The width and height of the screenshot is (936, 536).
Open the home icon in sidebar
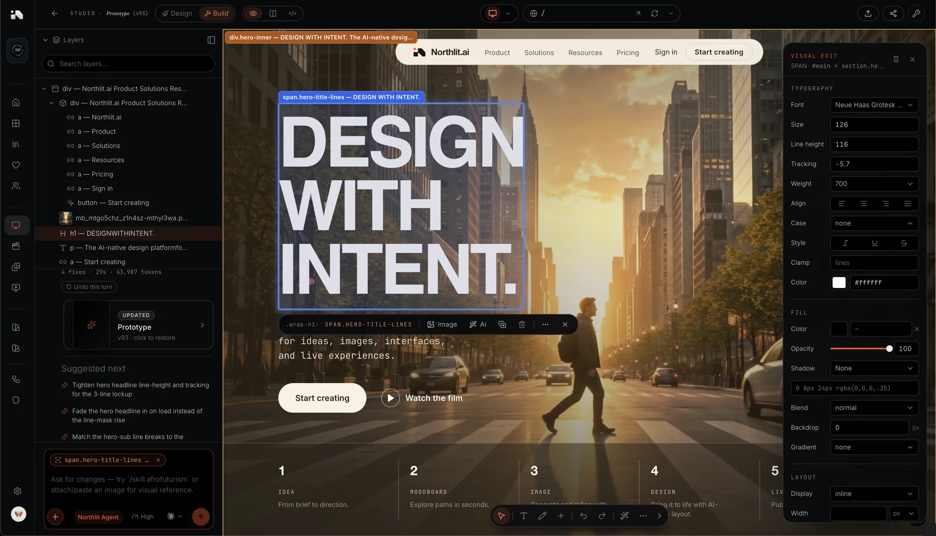[16, 102]
